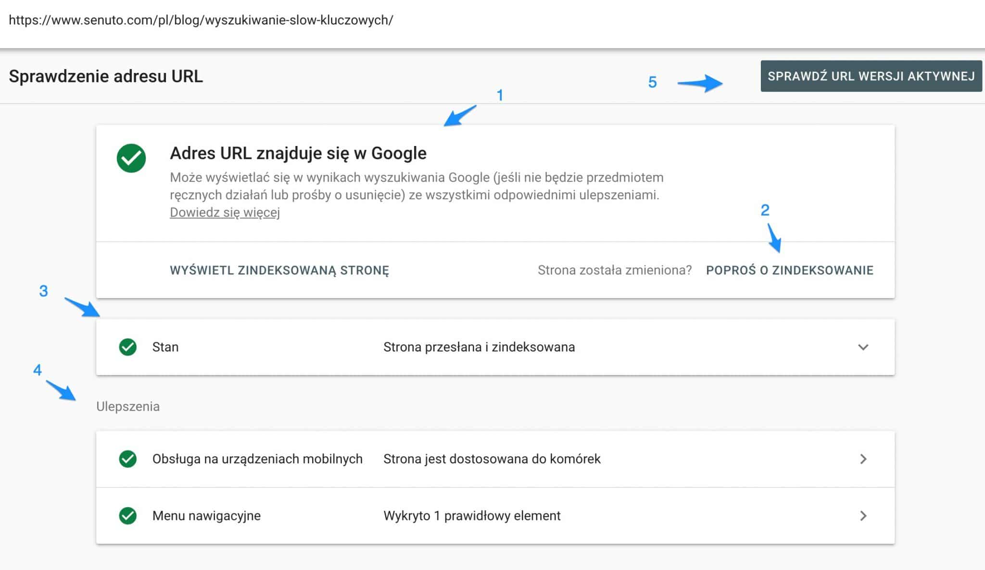Click the Obsługa na urządzeniach mobilnych label
The image size is (985, 570).
[x=257, y=459]
